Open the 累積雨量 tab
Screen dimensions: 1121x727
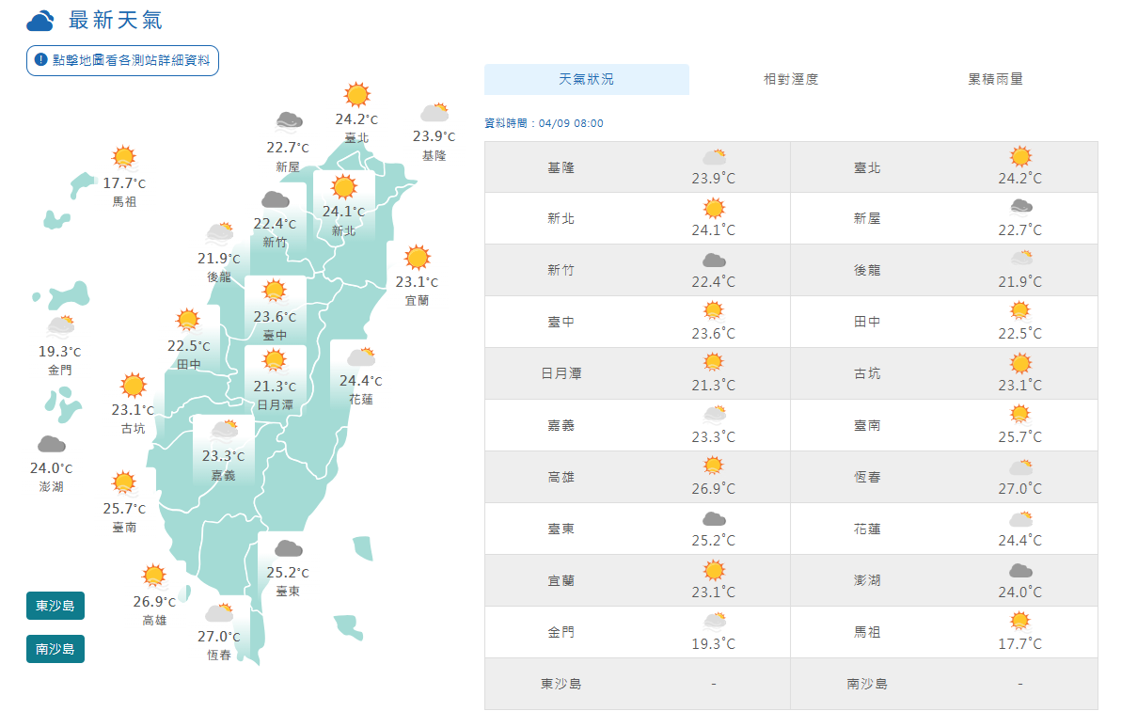[x=995, y=79]
